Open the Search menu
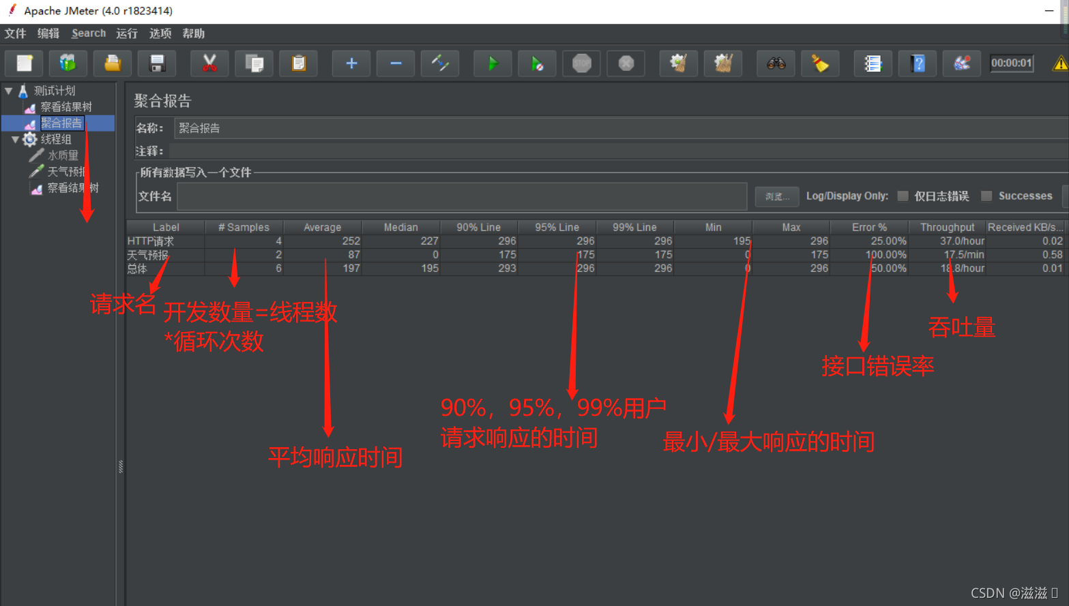 coord(89,33)
